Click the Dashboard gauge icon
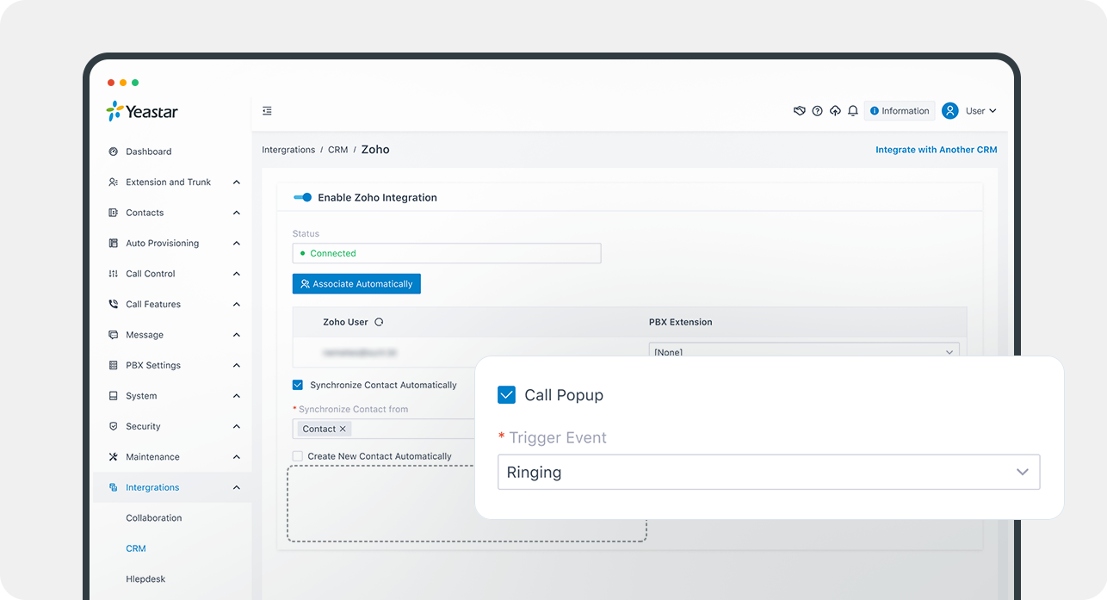Viewport: 1107px width, 600px height. click(114, 152)
